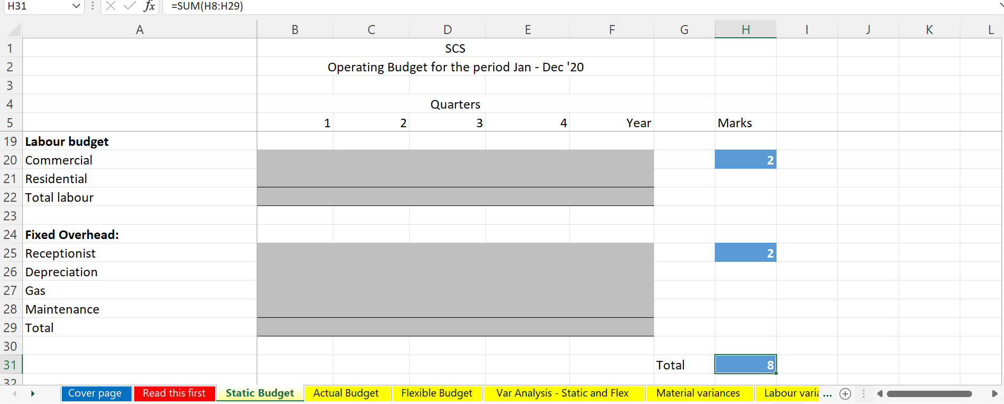The height and width of the screenshot is (404, 1004).
Task: Select column header H
Action: pyautogui.click(x=745, y=29)
